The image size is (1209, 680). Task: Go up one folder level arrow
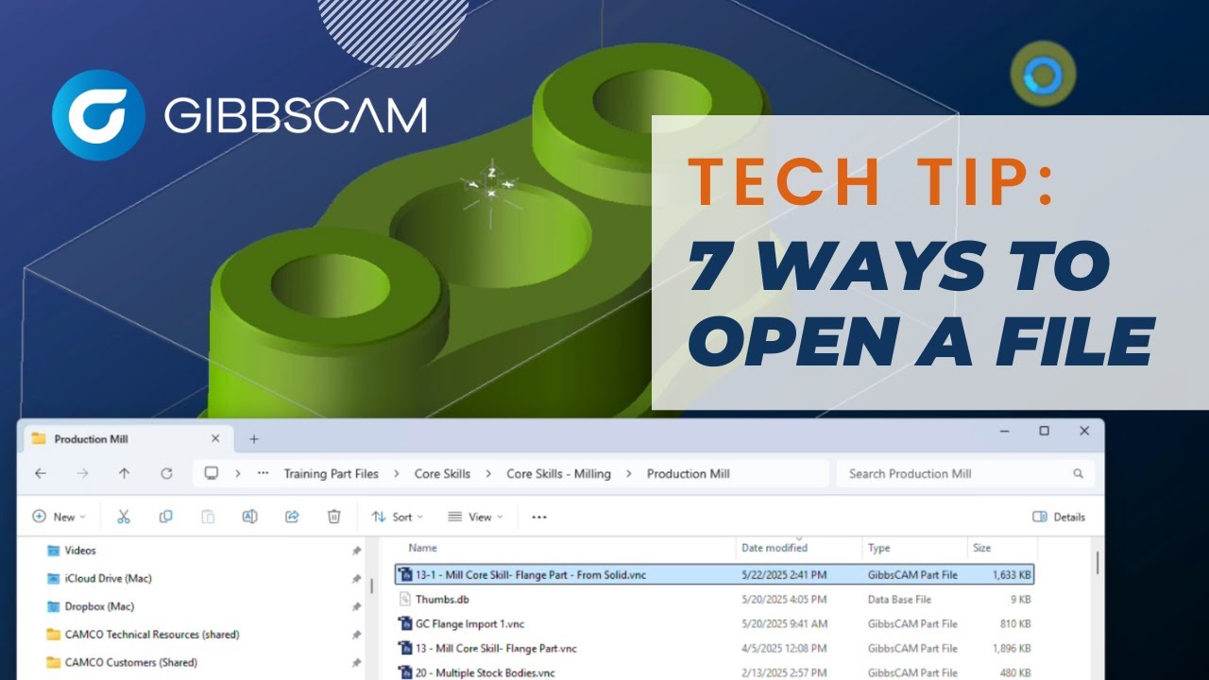point(124,473)
